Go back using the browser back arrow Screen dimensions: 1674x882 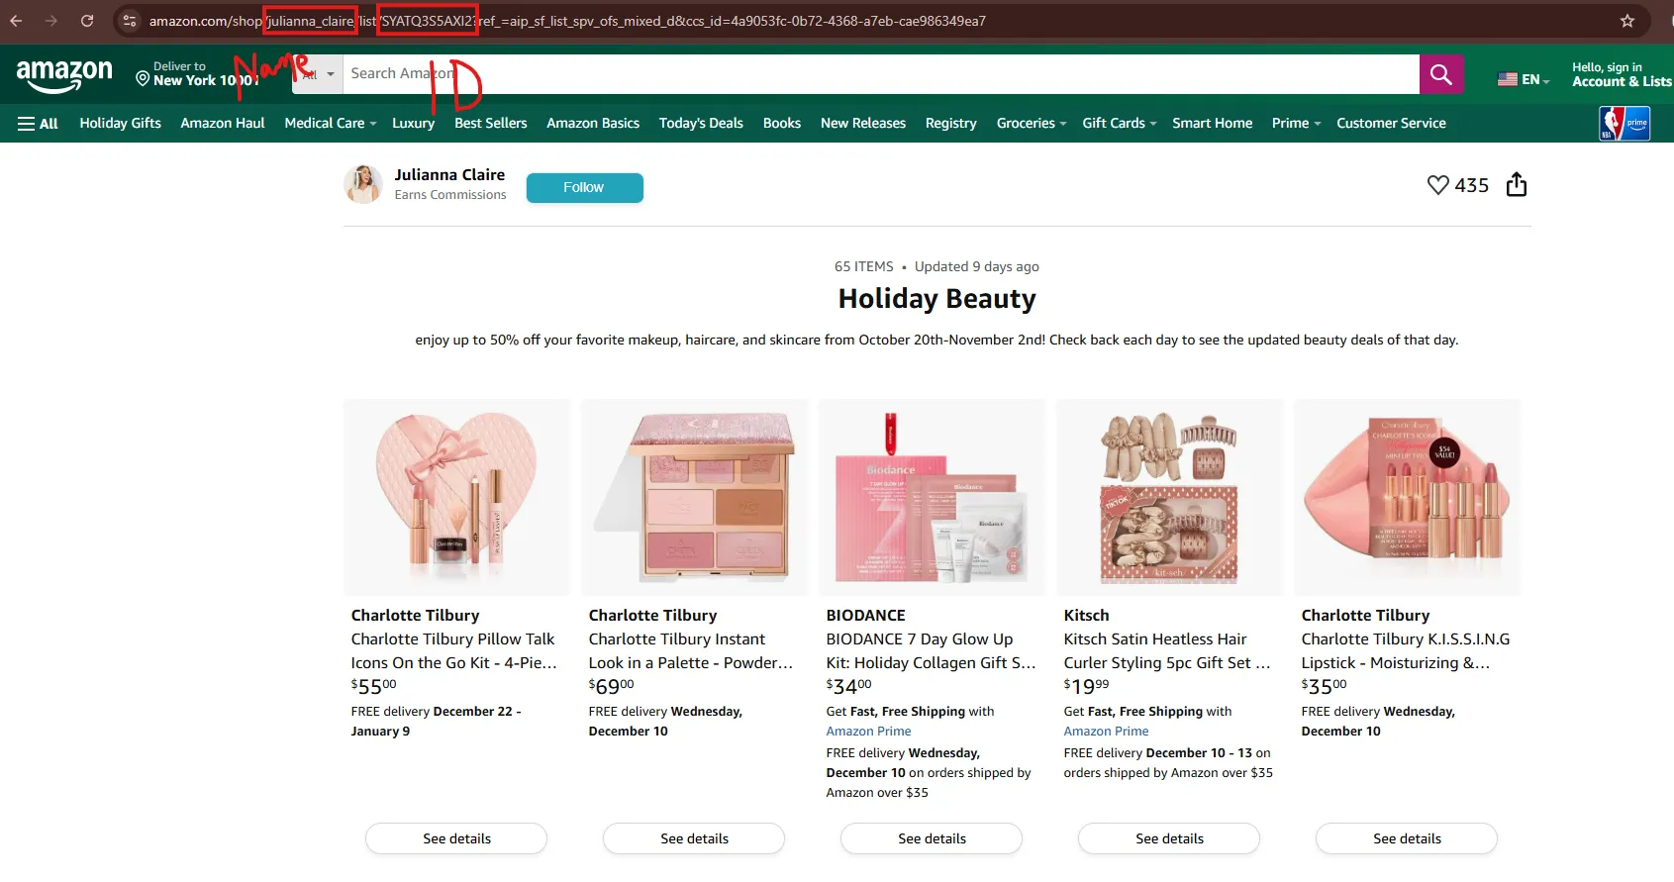(16, 21)
